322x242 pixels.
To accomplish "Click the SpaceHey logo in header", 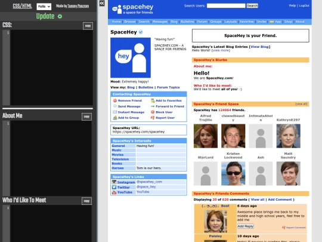I will click(x=132, y=9).
